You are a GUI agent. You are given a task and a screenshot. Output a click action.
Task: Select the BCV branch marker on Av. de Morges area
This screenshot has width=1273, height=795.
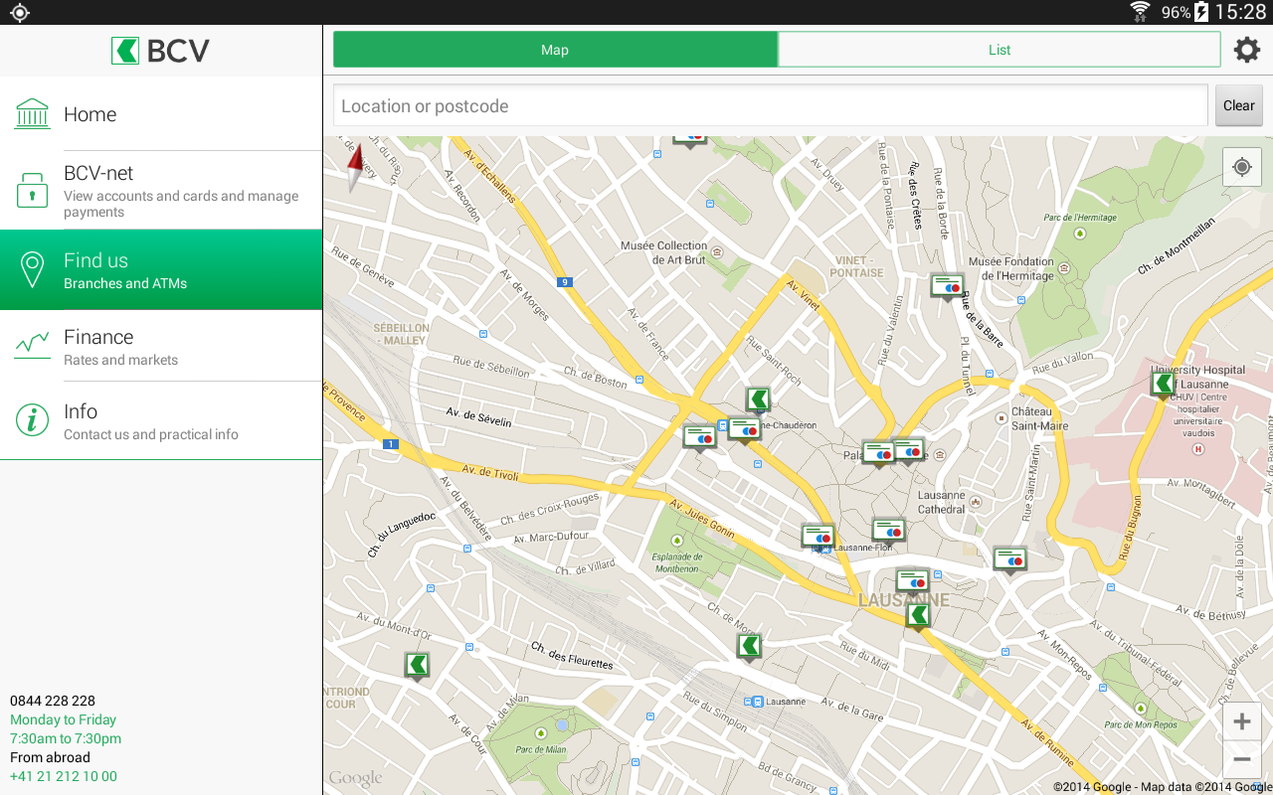pos(758,399)
